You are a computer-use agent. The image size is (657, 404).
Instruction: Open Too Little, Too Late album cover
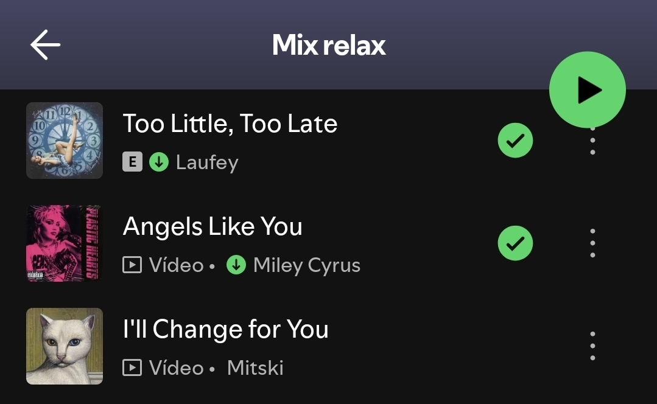point(65,141)
